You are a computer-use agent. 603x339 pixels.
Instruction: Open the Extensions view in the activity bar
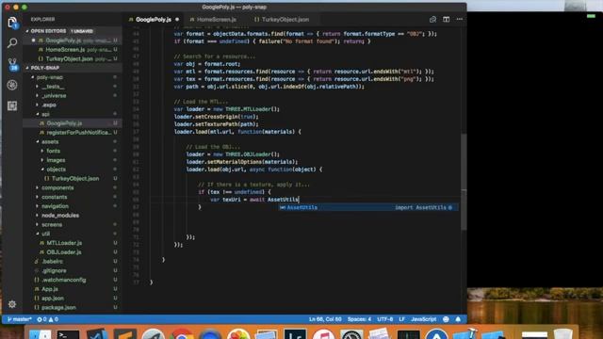pyautogui.click(x=12, y=105)
